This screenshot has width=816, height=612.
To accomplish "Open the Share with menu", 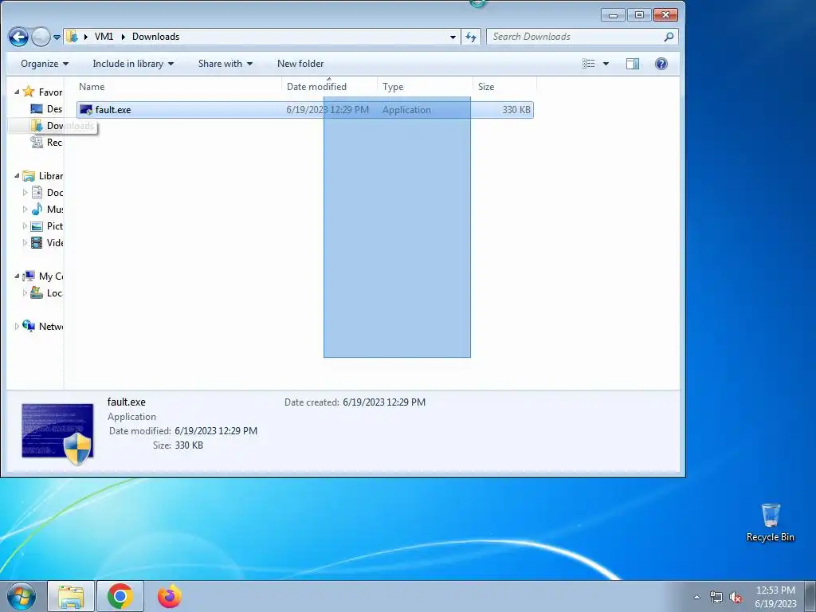I will tap(226, 64).
